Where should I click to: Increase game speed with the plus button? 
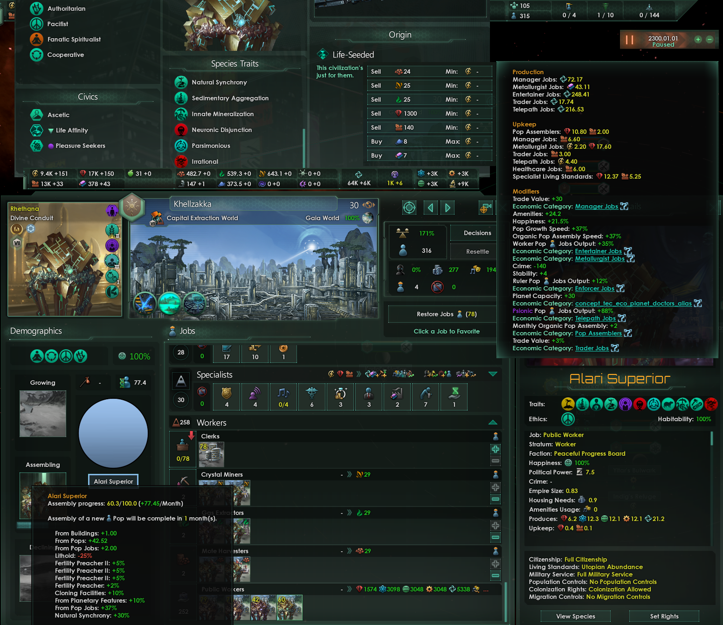pos(698,40)
